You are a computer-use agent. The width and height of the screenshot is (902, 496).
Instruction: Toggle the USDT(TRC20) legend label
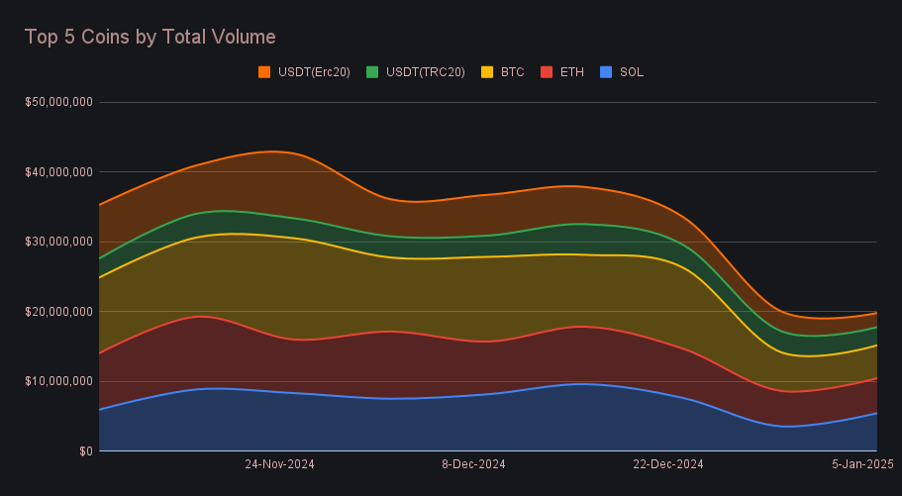pos(426,72)
